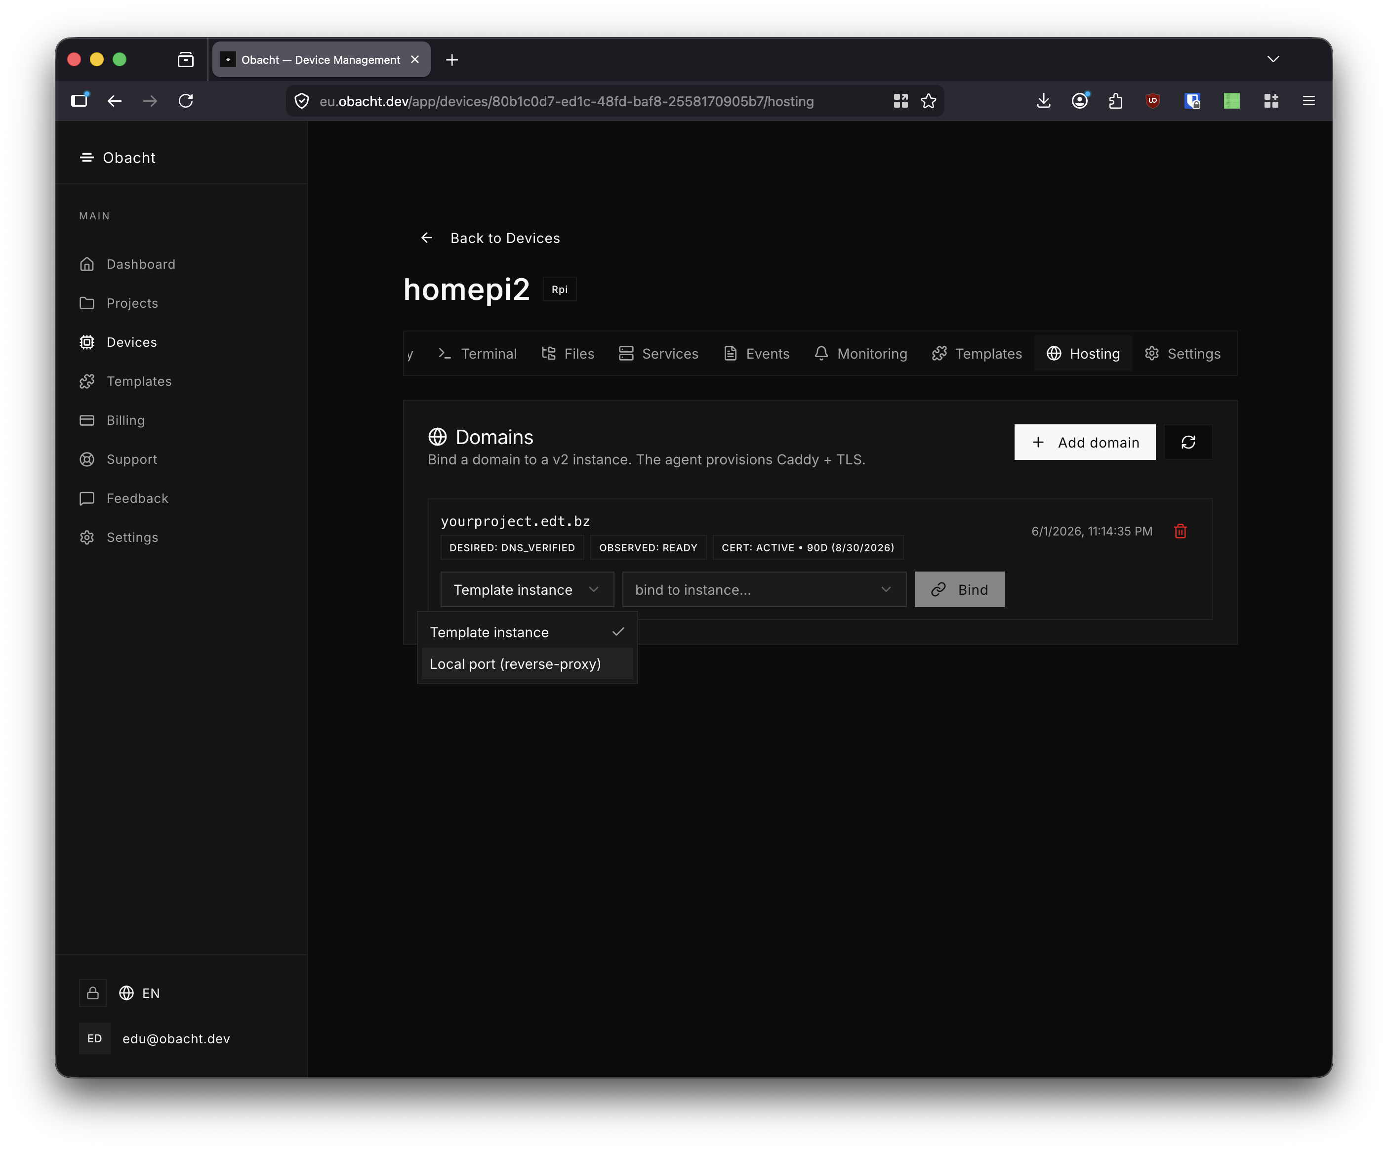Bookmark this page with the star icon
The image size is (1388, 1151).
pos(929,101)
